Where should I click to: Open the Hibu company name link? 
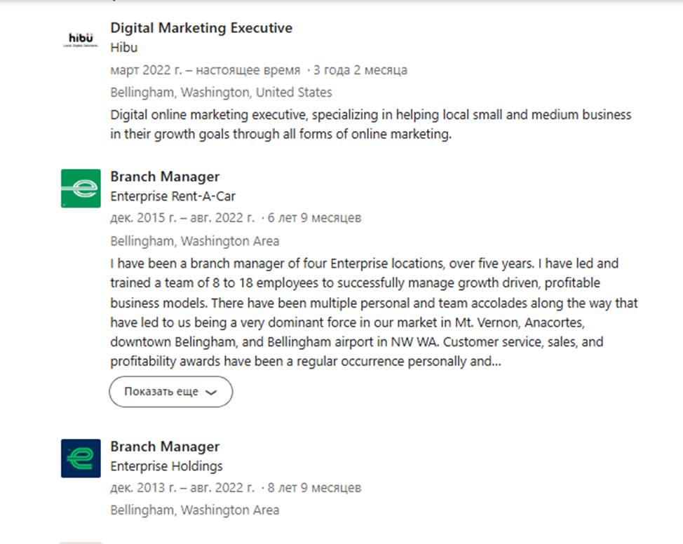pos(123,48)
